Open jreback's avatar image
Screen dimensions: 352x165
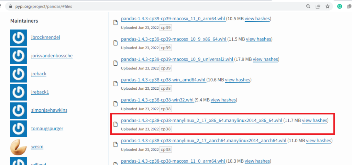coord(19,74)
